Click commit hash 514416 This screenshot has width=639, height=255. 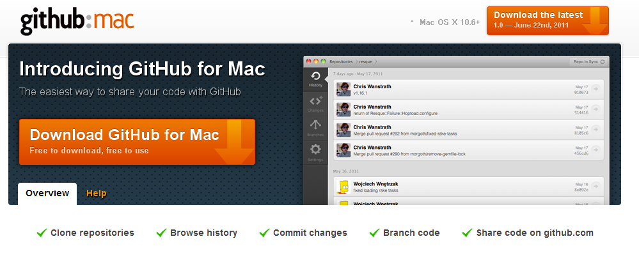coord(581,112)
